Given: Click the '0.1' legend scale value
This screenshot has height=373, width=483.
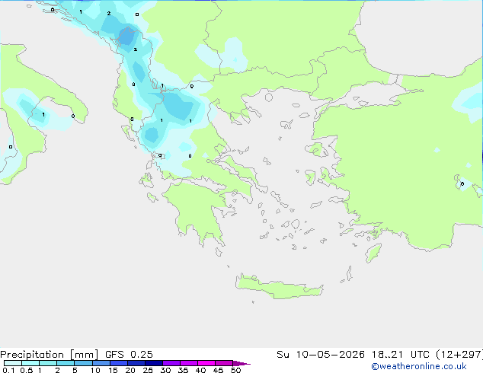Looking at the screenshot, I should [8, 370].
